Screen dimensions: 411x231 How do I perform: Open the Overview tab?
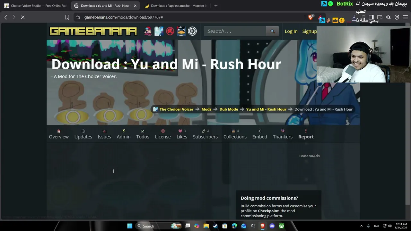coord(59,134)
